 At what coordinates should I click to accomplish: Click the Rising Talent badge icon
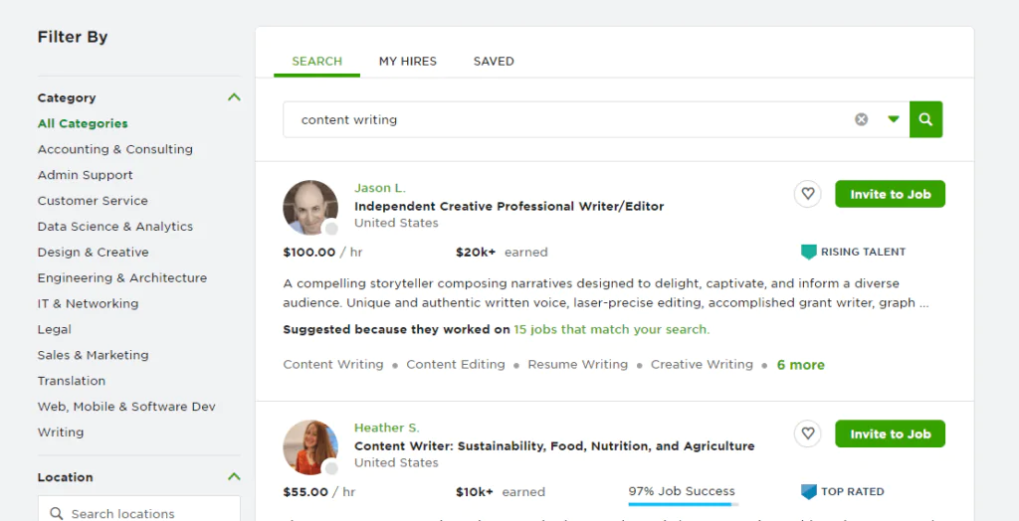(x=809, y=253)
